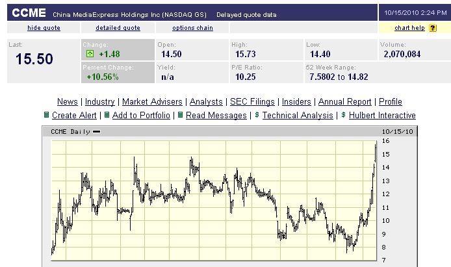Click the green icon beside Add to Portfolio
Viewport: 451px width, 267px height.
[107, 115]
